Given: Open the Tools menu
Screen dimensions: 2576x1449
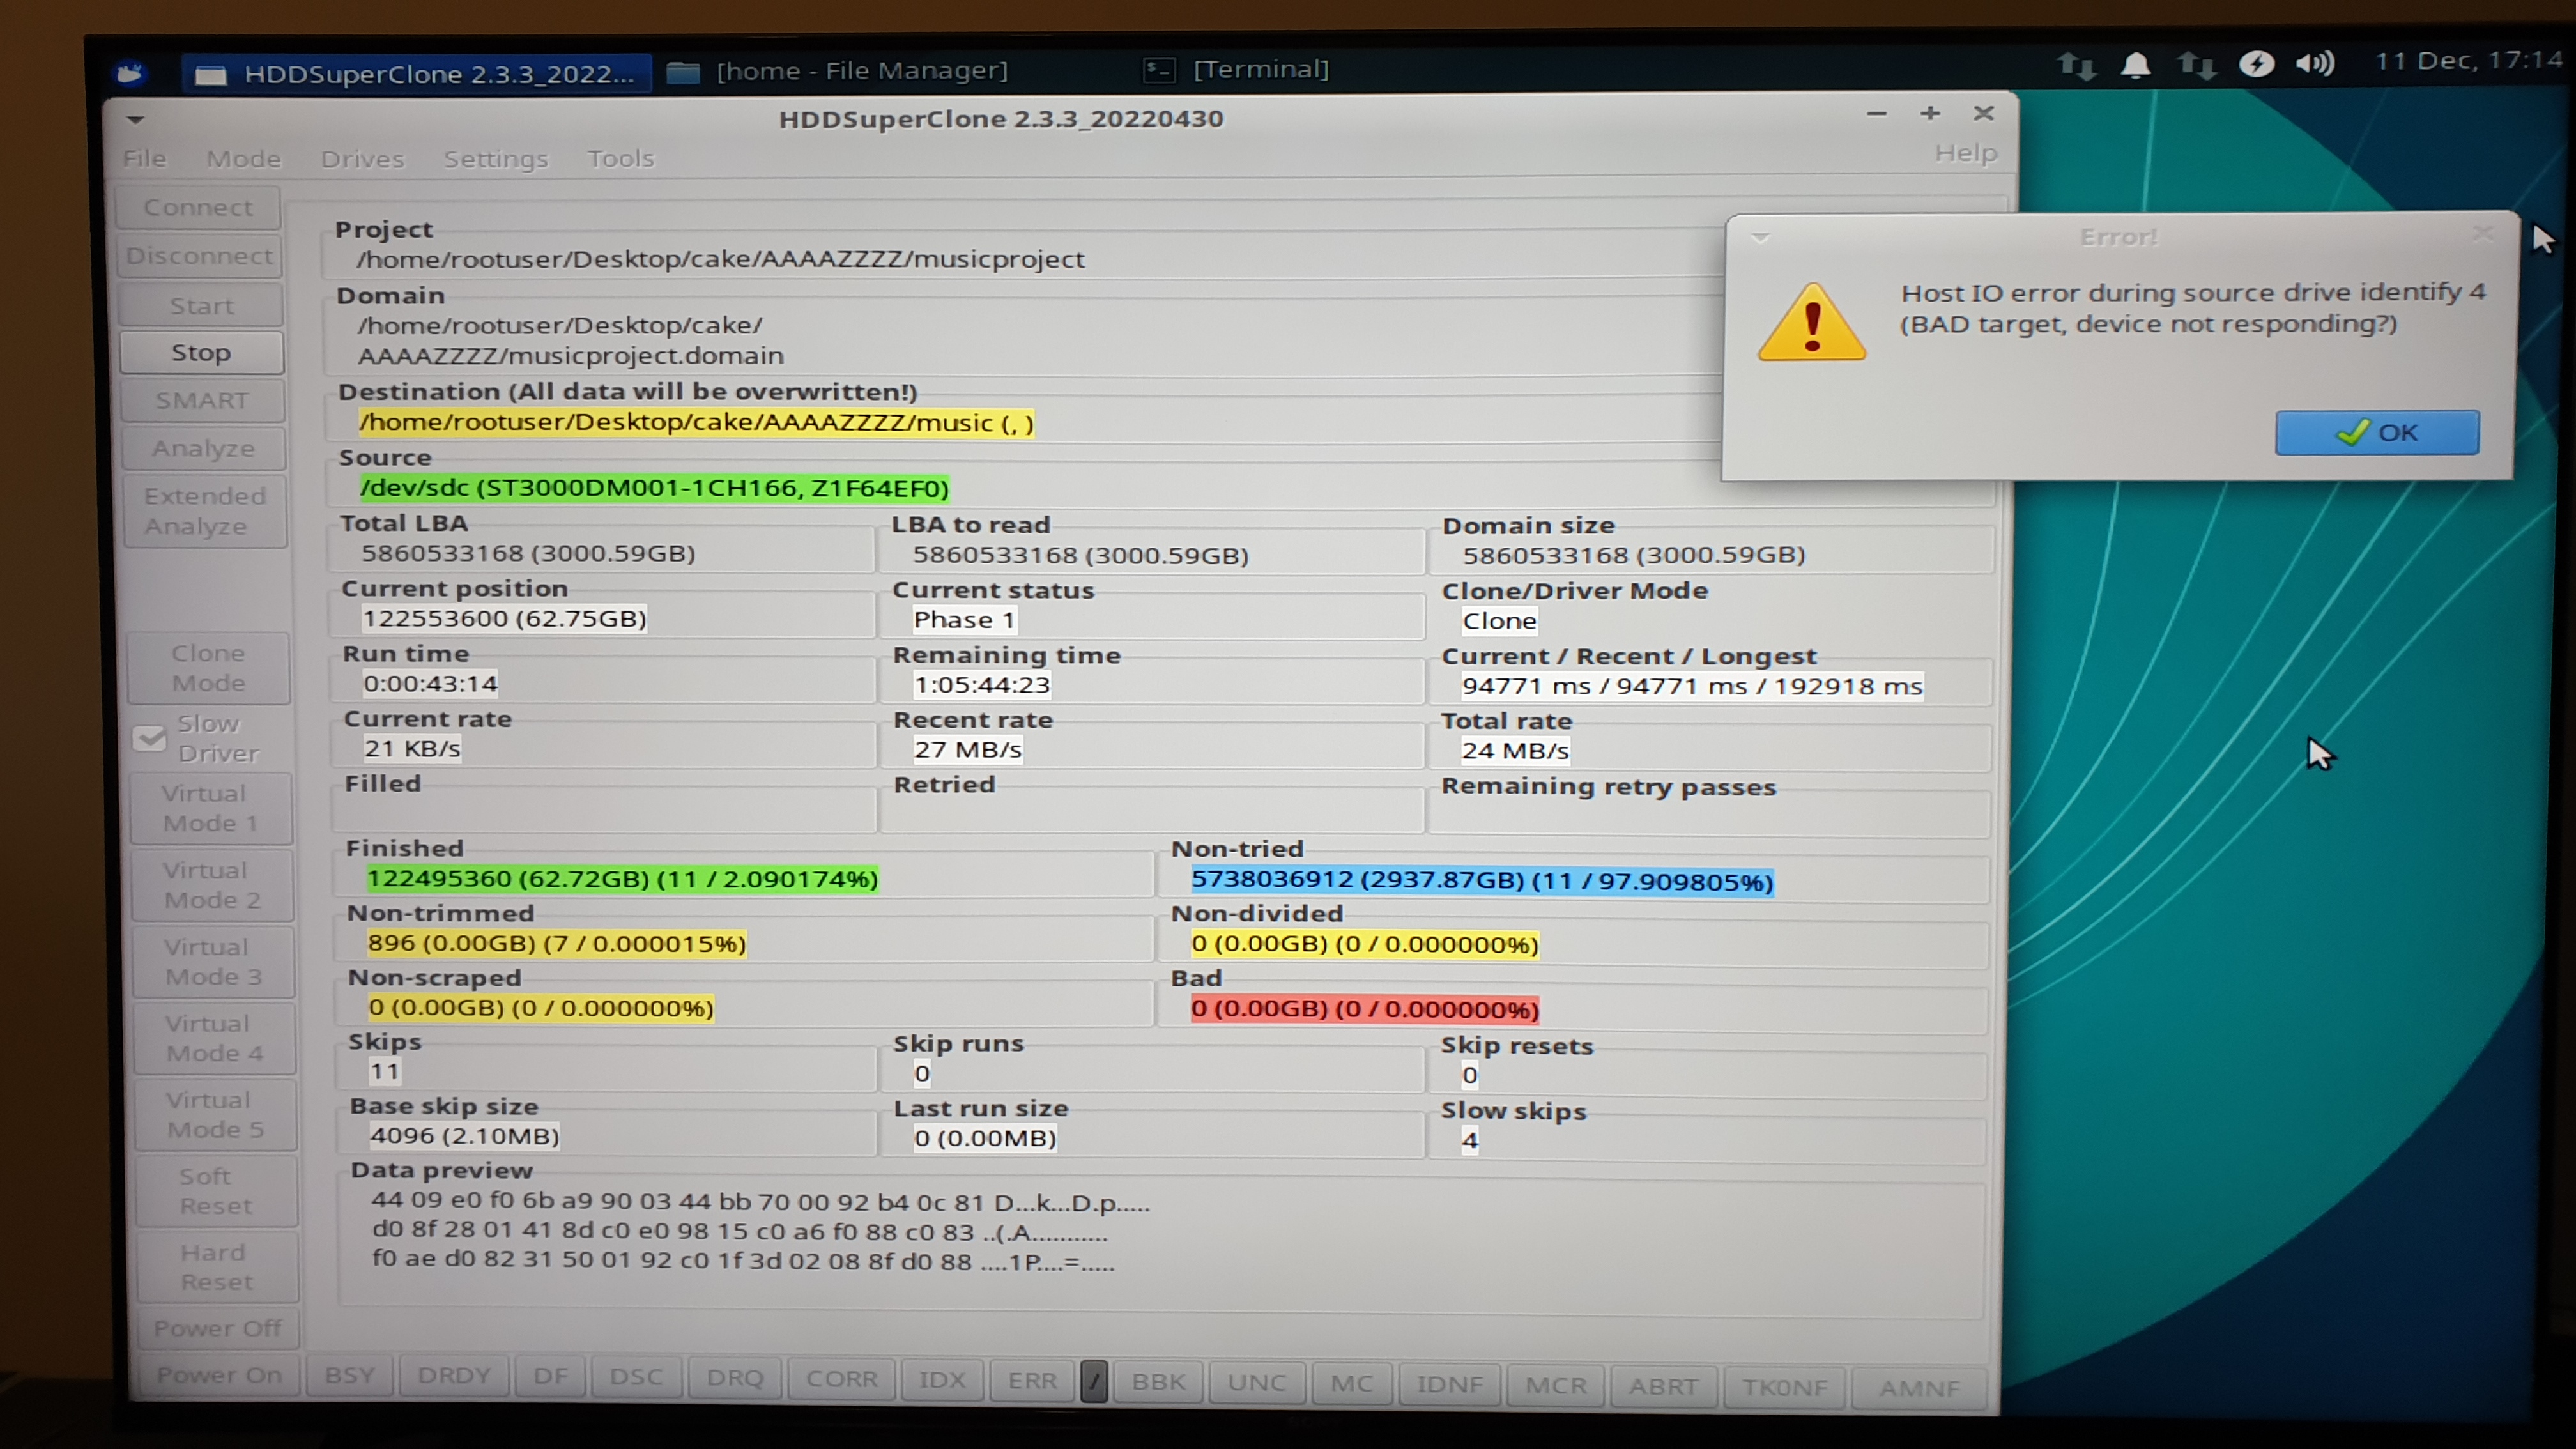Looking at the screenshot, I should click(621, 159).
